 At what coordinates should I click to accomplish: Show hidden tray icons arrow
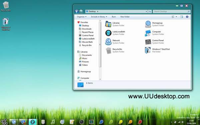point(171,122)
